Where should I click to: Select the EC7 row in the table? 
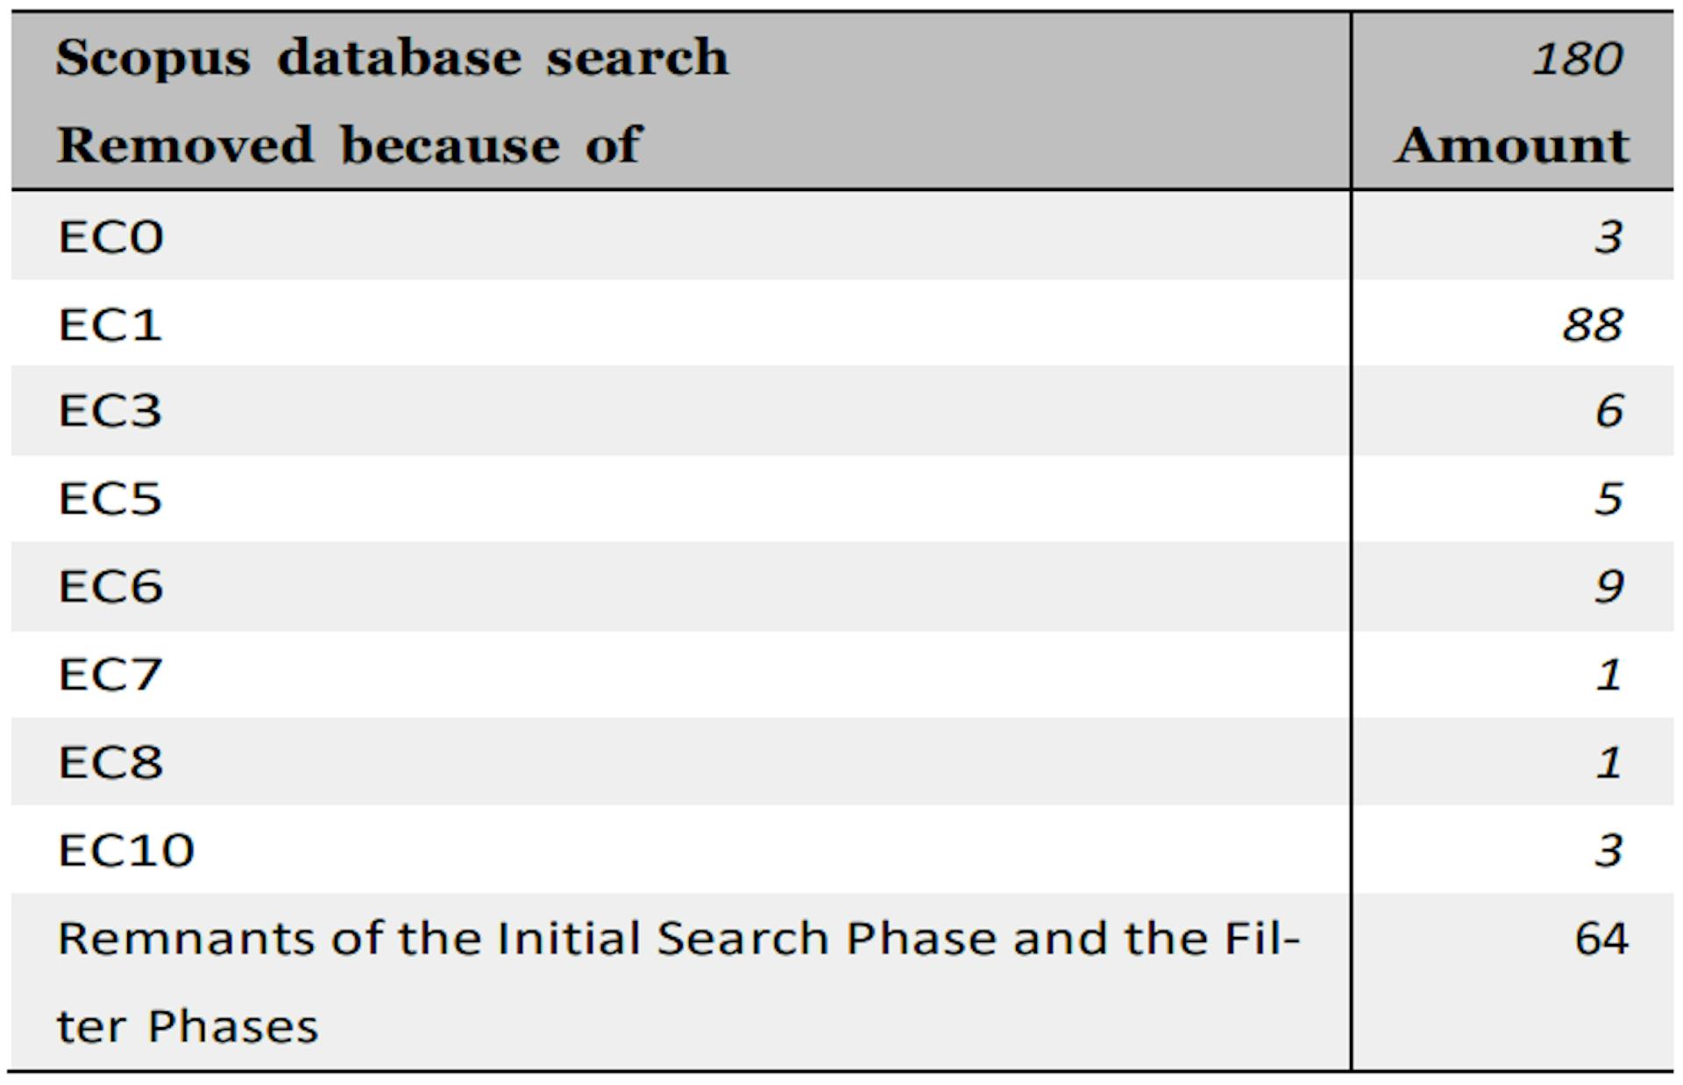841,649
